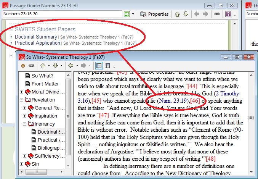Click the chain link icon in Passage Guide toolbar
This screenshot has height=179, width=258.
pyautogui.click(x=217, y=14)
